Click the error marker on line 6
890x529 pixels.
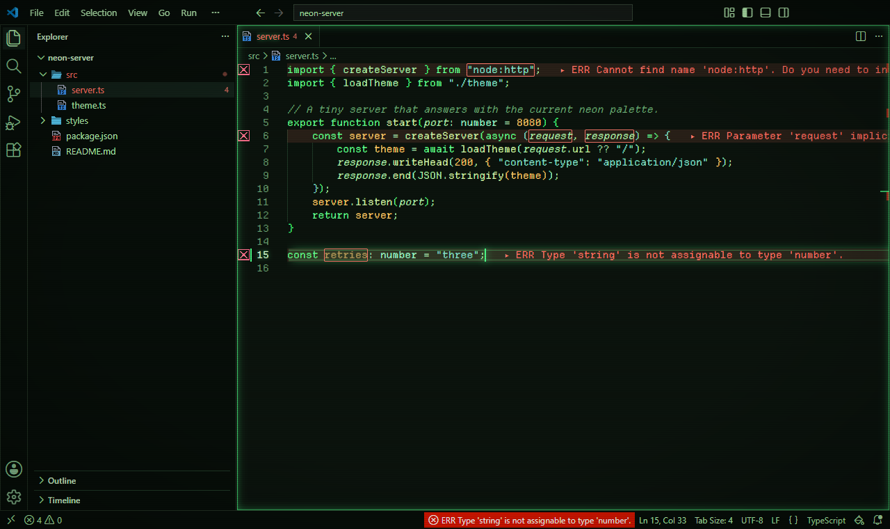click(244, 136)
